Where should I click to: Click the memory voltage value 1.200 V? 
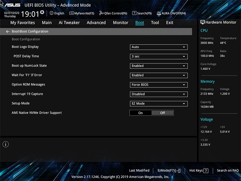coord(225,94)
